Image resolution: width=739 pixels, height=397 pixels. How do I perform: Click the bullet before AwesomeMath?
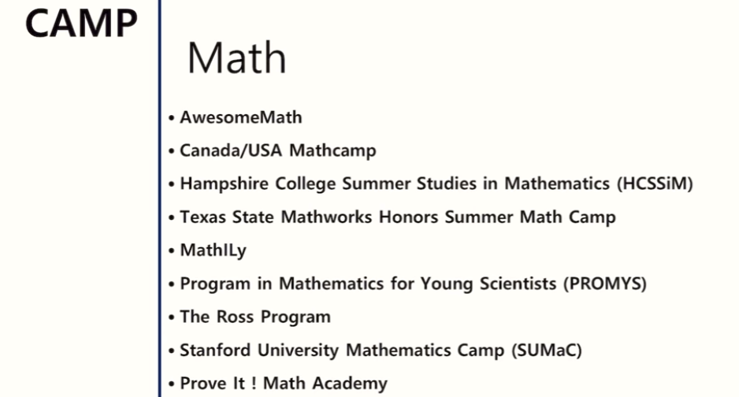point(172,117)
